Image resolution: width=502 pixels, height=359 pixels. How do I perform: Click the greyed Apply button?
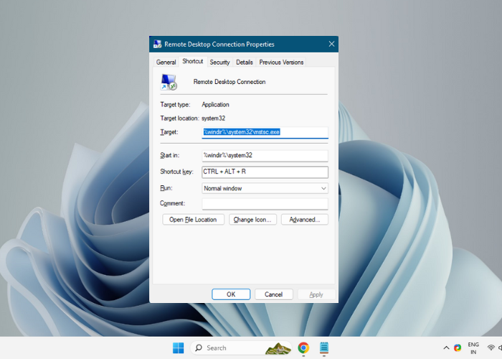(x=316, y=294)
